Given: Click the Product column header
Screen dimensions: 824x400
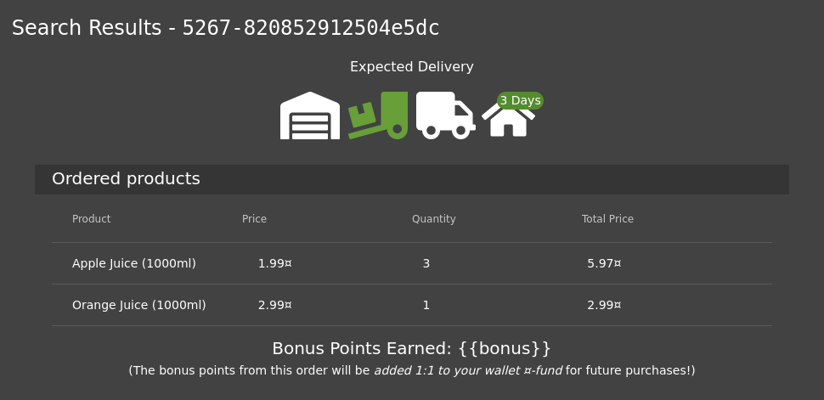Looking at the screenshot, I should click(x=92, y=218).
